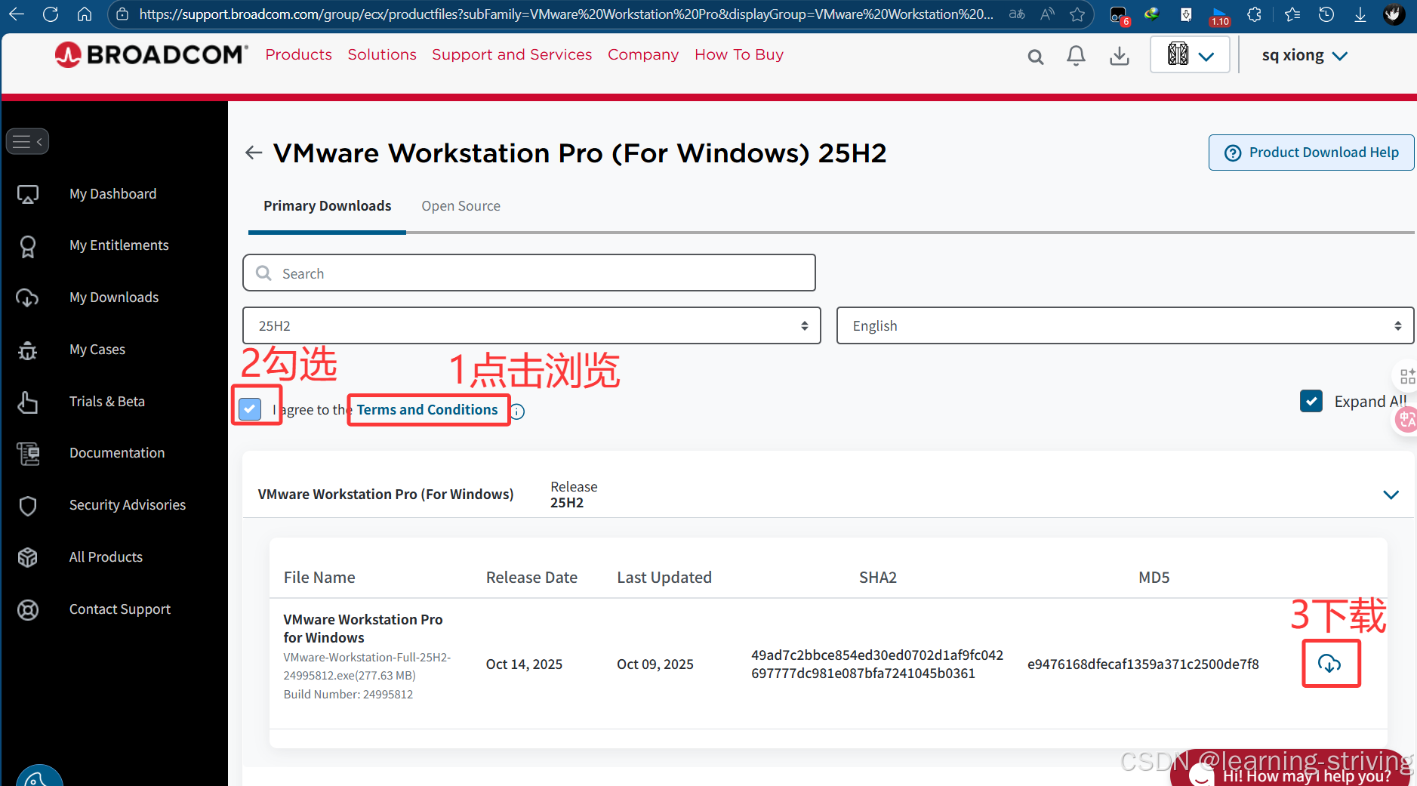Click My Entitlements ribbon icon
1417x786 pixels.
click(28, 246)
